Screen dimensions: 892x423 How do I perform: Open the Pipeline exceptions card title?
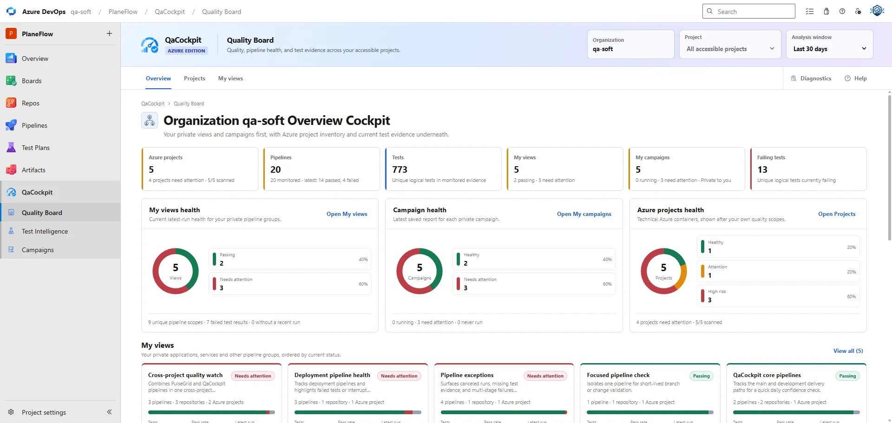pos(467,375)
